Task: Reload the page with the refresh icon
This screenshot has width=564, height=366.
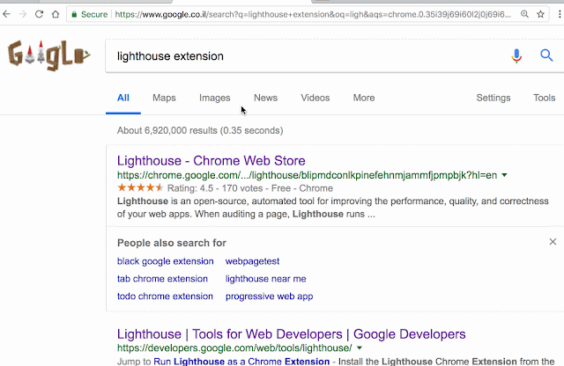Action: 39,14
